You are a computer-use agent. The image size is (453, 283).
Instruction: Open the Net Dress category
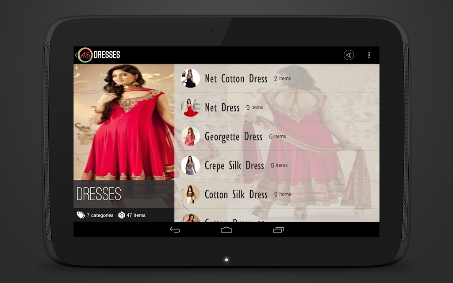click(277, 107)
